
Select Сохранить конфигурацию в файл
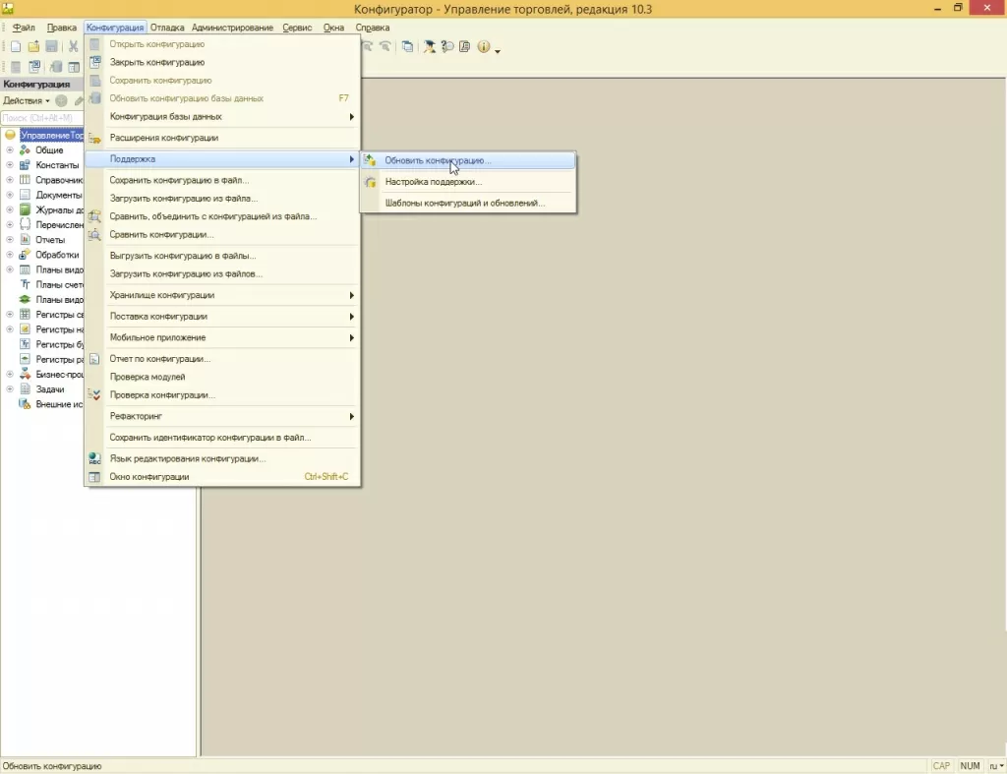pos(222,180)
